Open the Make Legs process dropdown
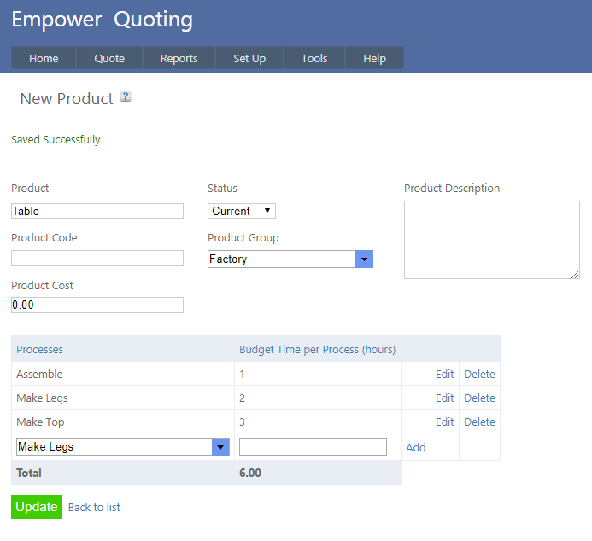Image resolution: width=592 pixels, height=541 pixels. click(220, 447)
